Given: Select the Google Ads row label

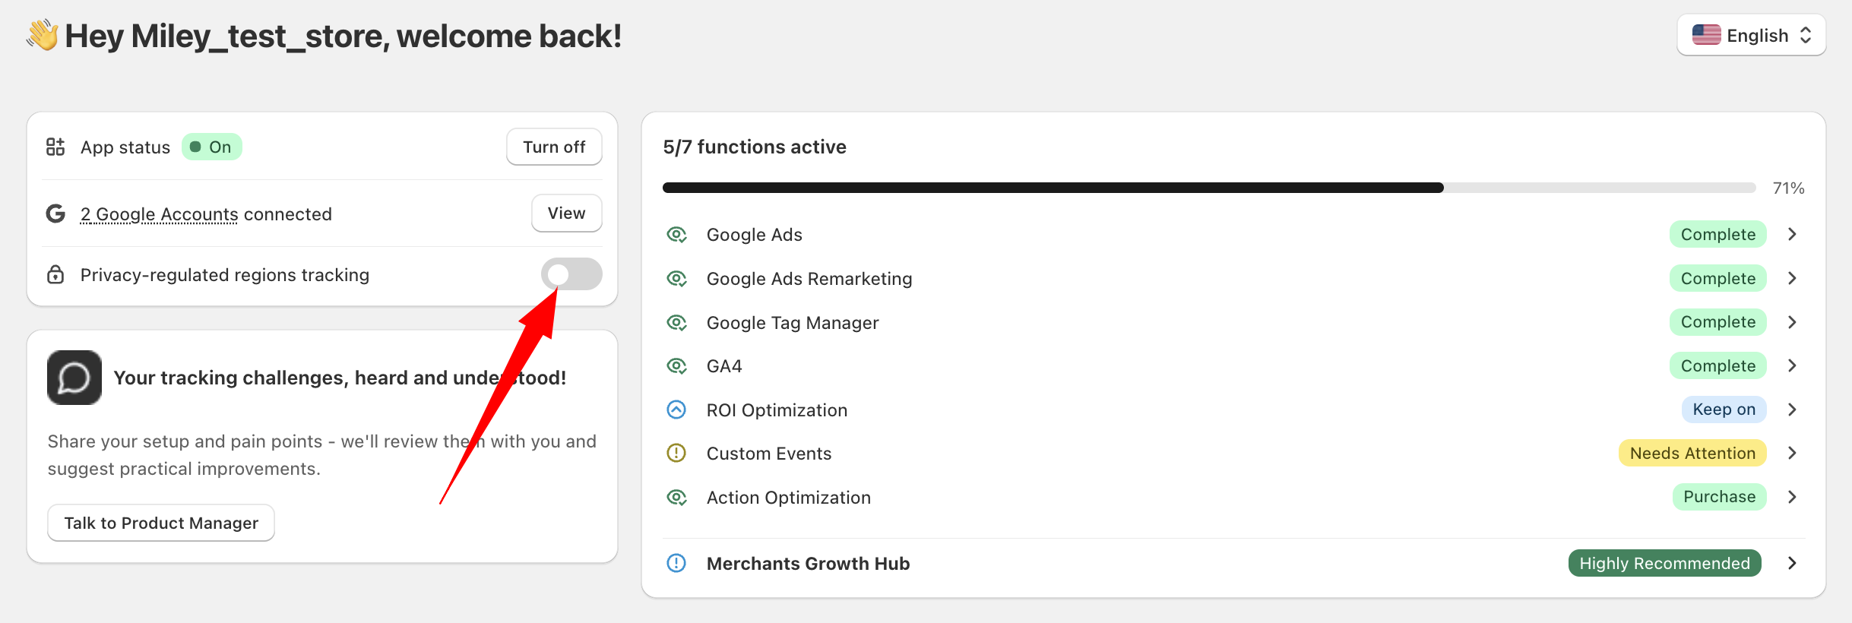Looking at the screenshot, I should pos(755,235).
